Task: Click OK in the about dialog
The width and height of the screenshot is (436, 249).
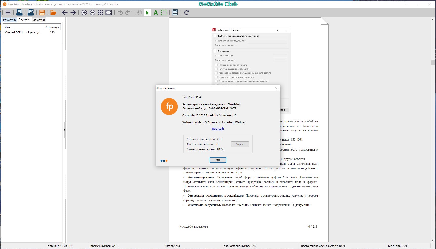Action: (218, 160)
